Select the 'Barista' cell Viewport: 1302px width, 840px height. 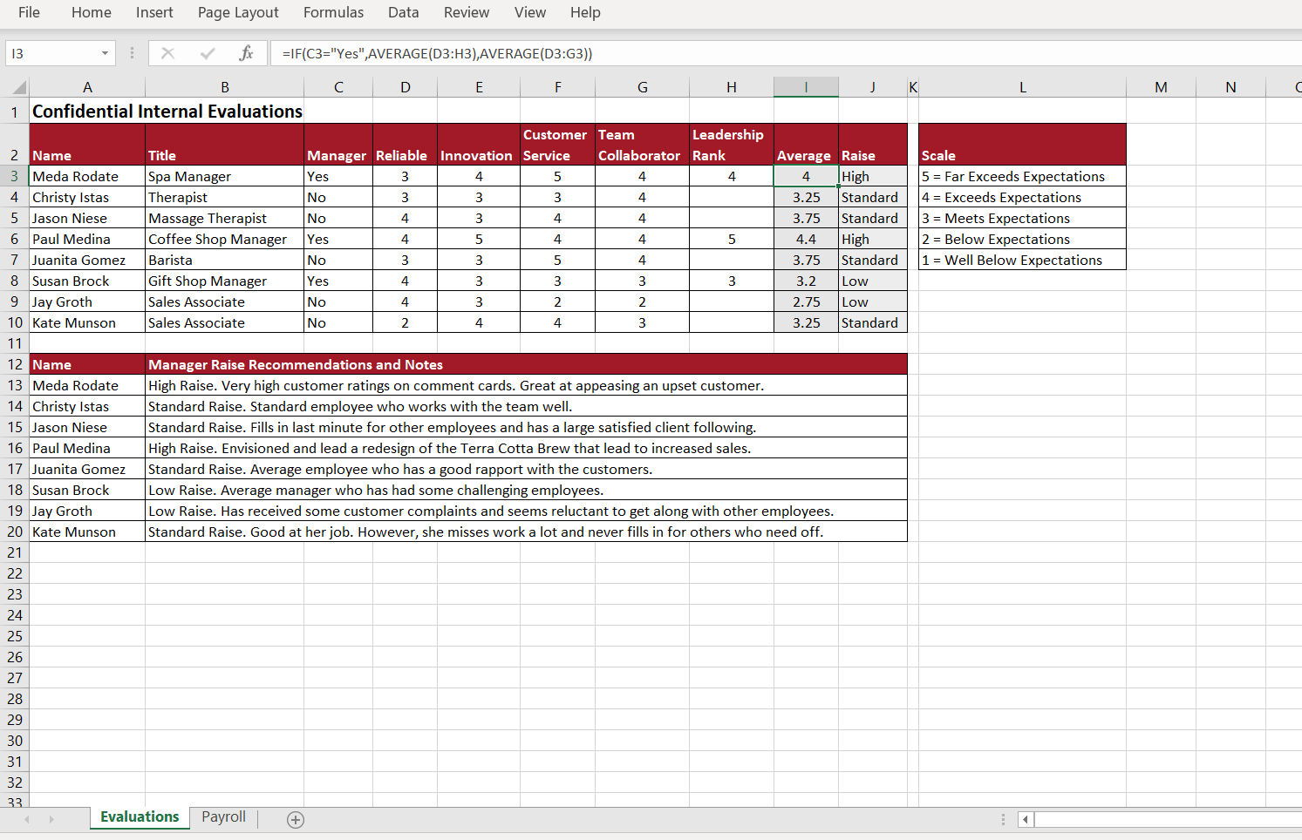coord(224,260)
